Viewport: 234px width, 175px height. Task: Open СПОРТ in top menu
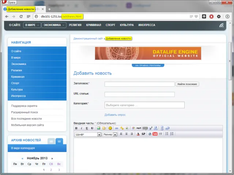[x=110, y=25]
